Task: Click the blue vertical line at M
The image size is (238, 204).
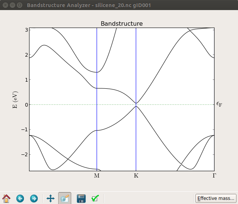Action: 97,100
